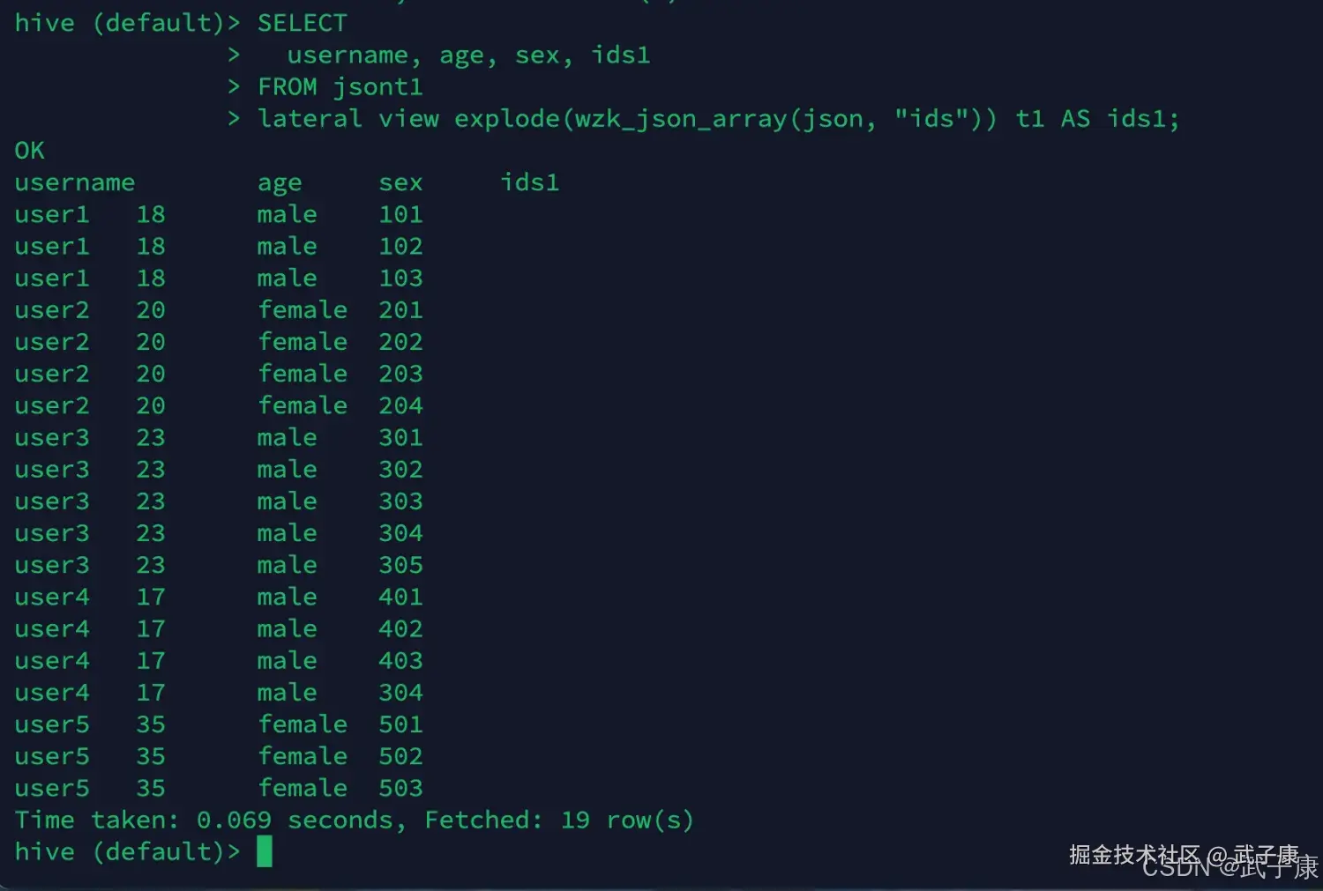Click the user4 text in the 403 row
Screen dimensions: 1323x891
(x=51, y=661)
